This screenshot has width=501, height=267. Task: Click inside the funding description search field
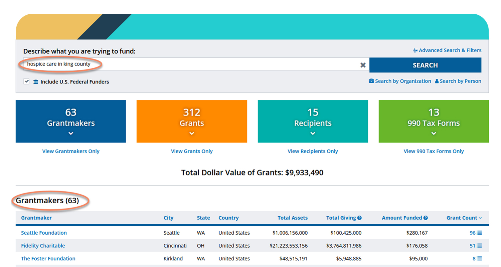167,65
